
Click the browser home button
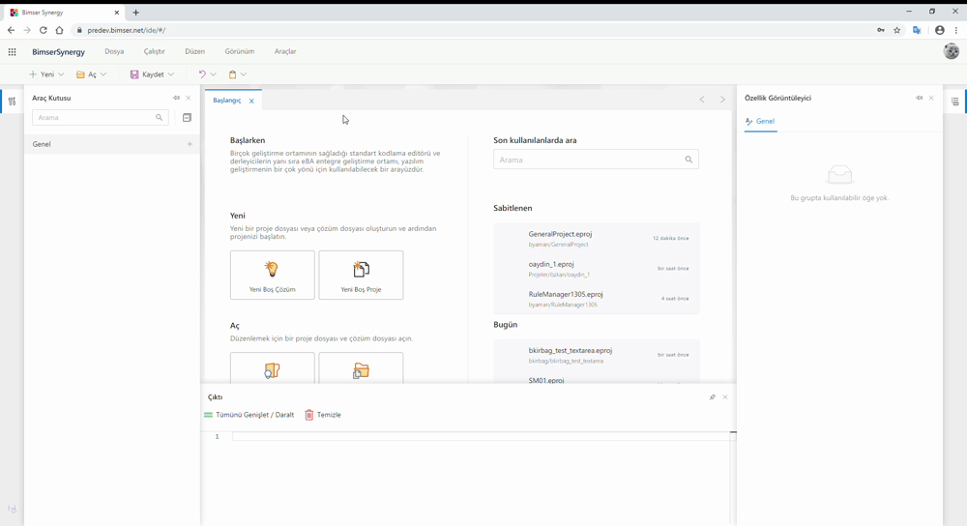(59, 30)
